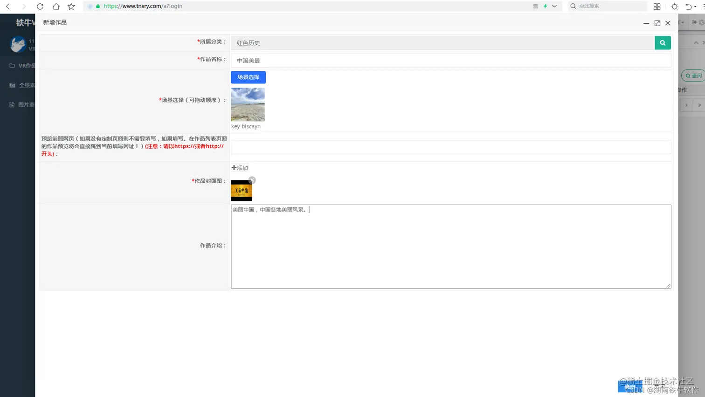Click the user avatar in sidebar

18,44
